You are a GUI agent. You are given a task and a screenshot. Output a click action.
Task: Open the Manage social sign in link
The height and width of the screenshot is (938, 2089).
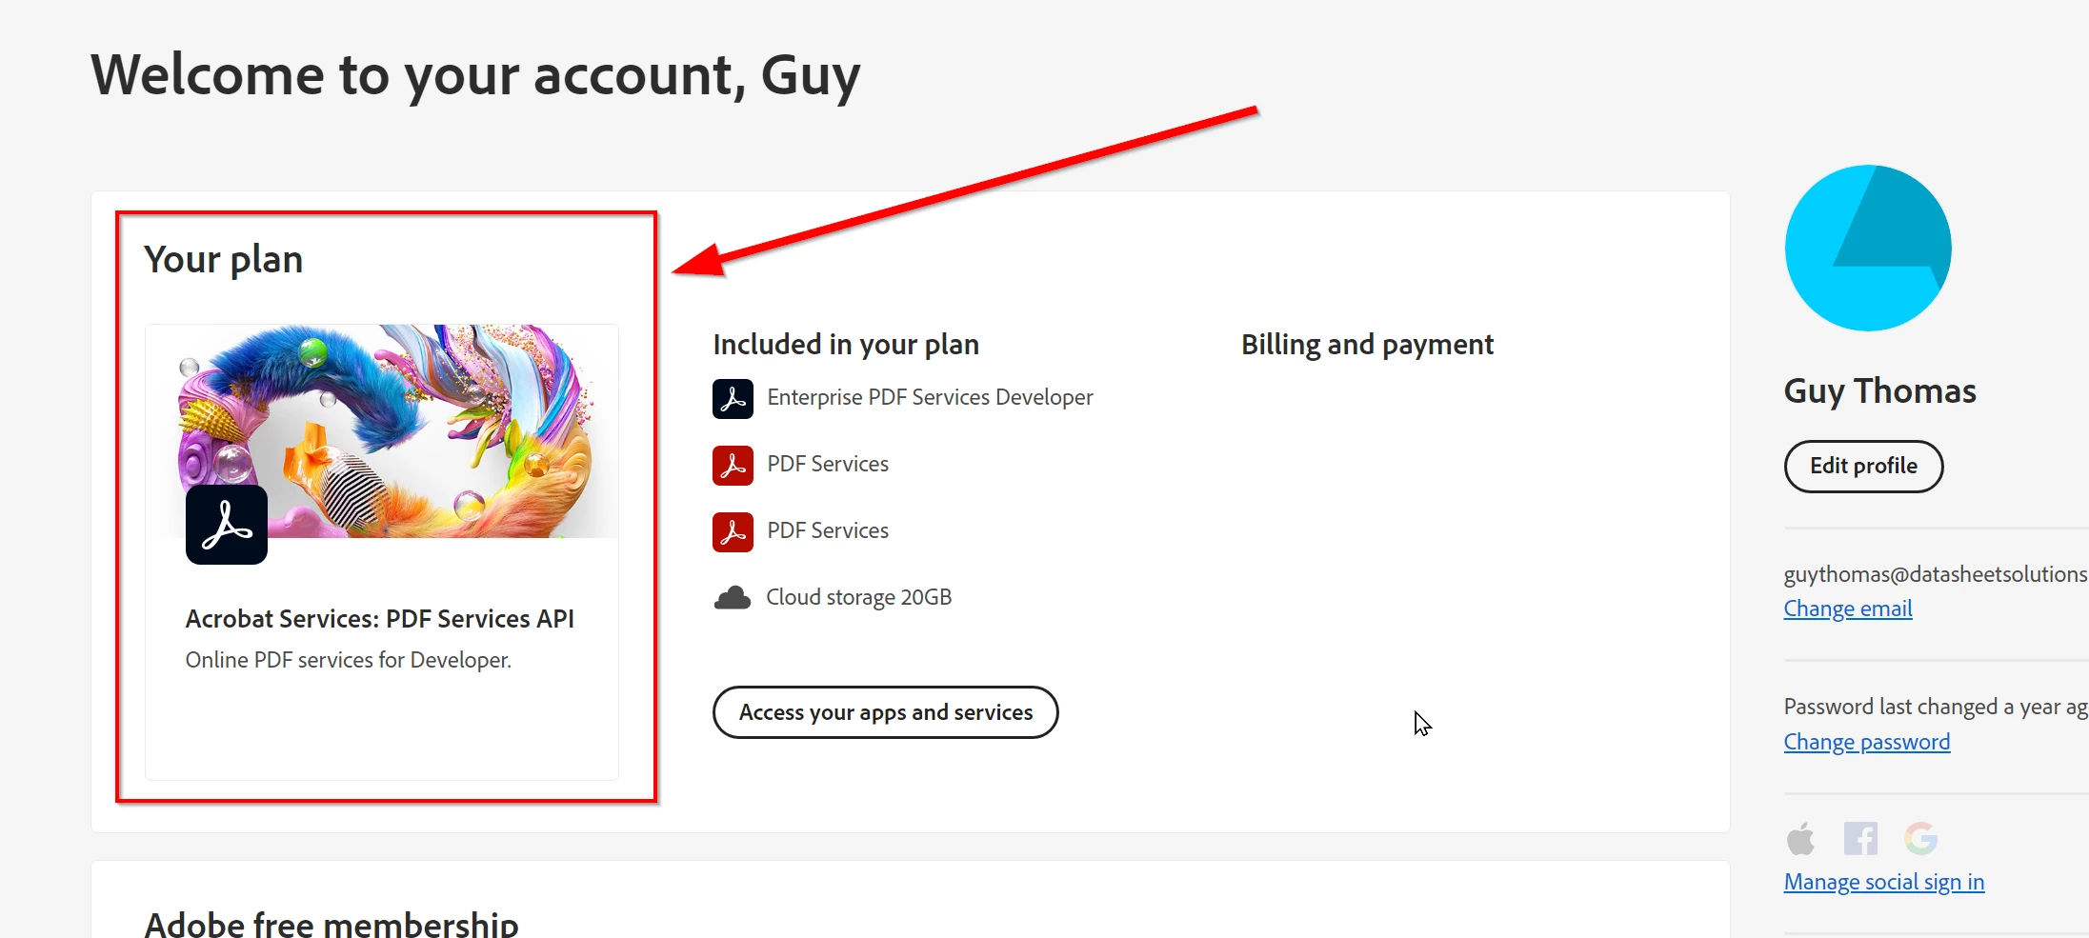[x=1884, y=882]
